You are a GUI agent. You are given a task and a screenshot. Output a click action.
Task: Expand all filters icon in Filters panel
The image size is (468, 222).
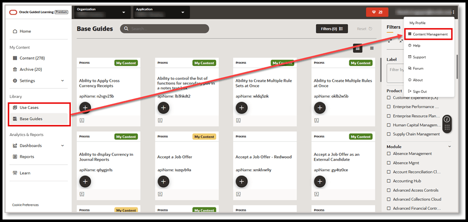tap(390, 41)
